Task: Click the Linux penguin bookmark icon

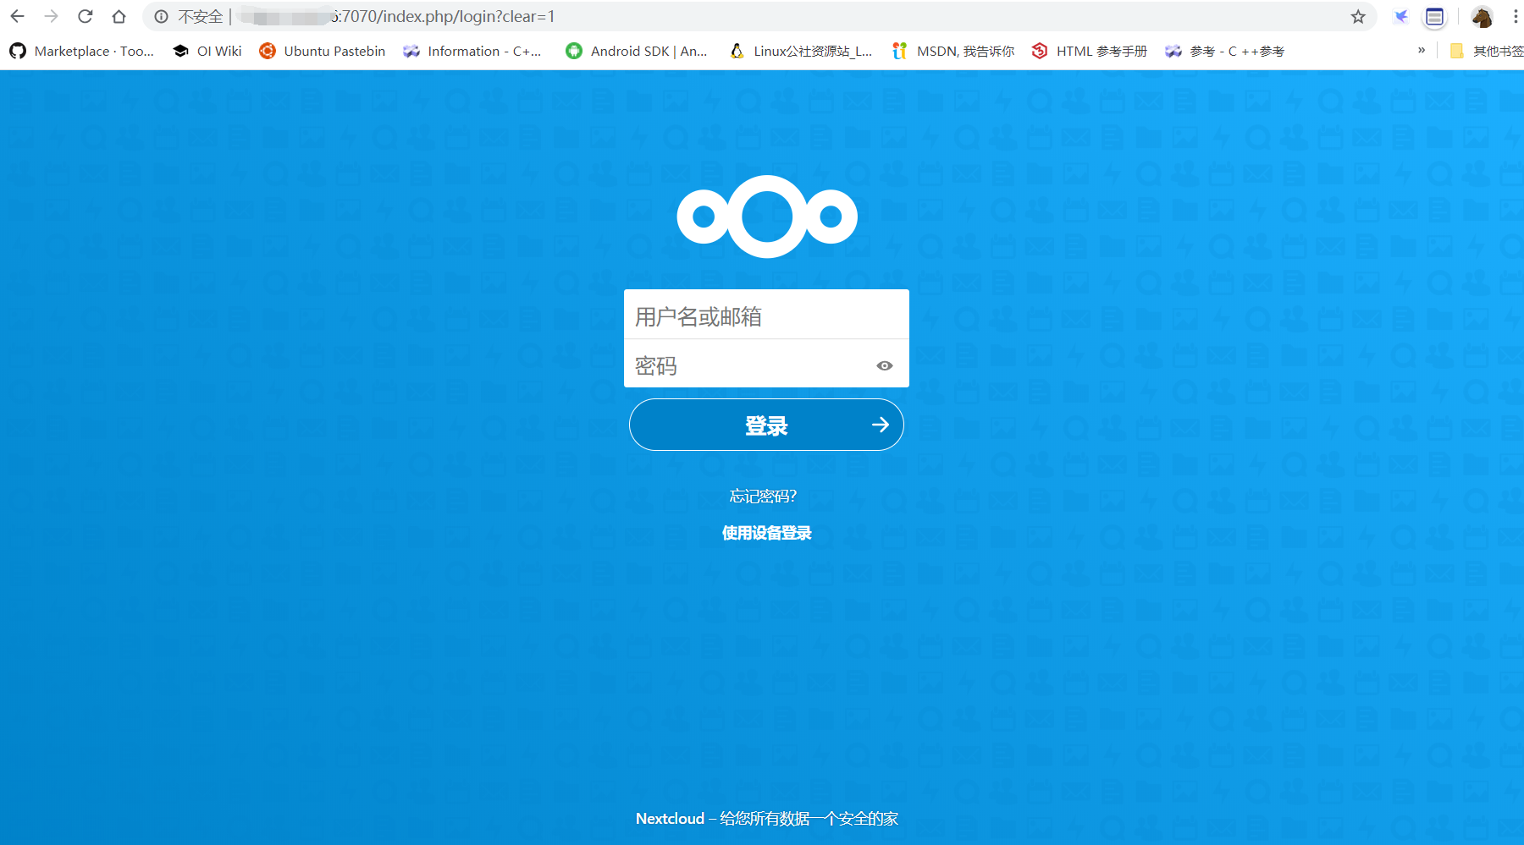Action: tap(736, 51)
